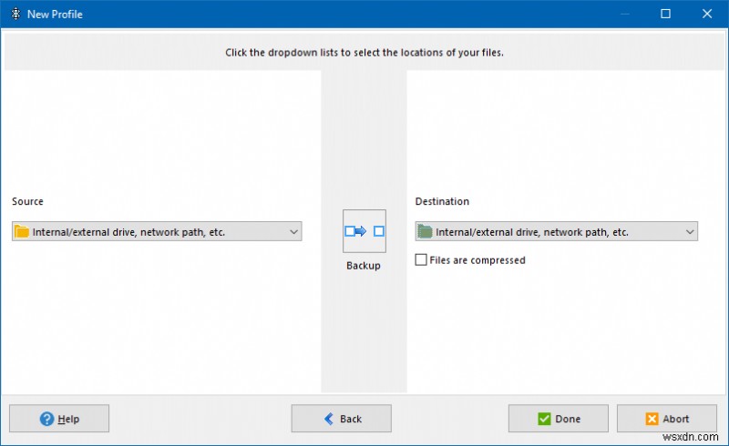Close the New Profile window
The image size is (729, 446).
(x=707, y=14)
